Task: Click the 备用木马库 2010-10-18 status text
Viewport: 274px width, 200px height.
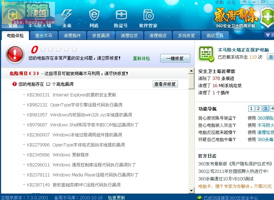Action: coord(78,198)
